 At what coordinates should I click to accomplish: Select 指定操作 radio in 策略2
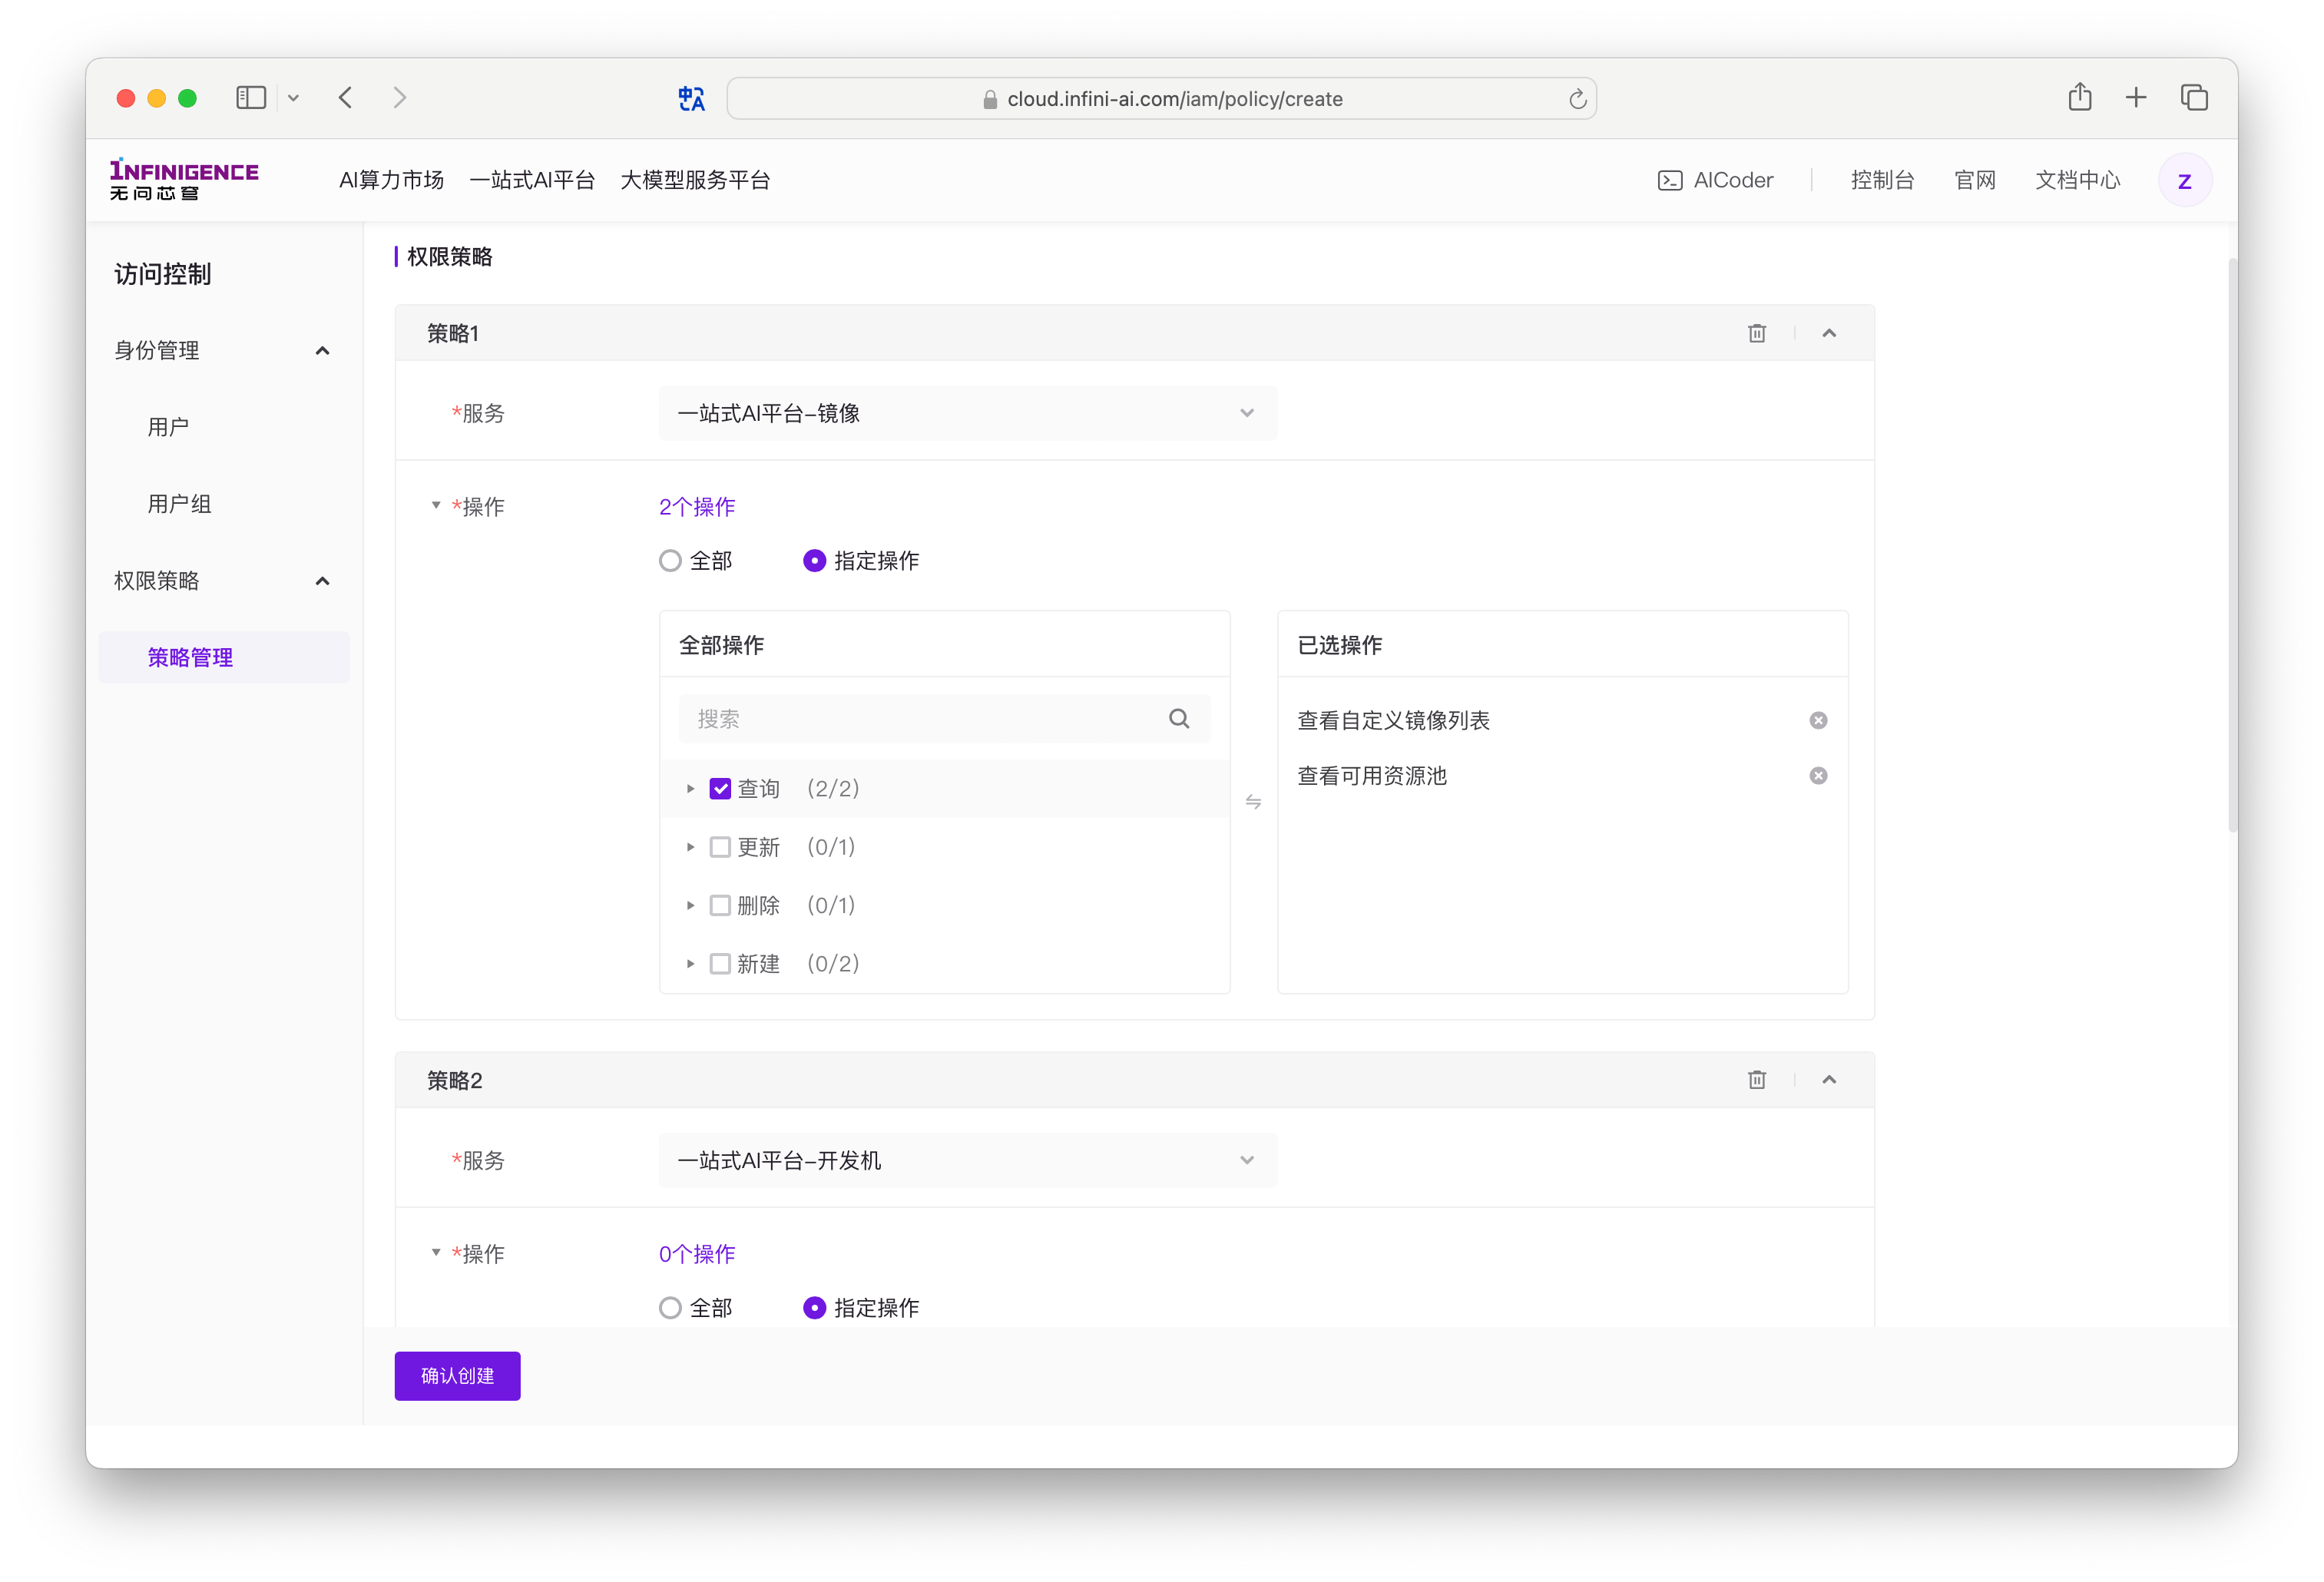(x=814, y=1308)
